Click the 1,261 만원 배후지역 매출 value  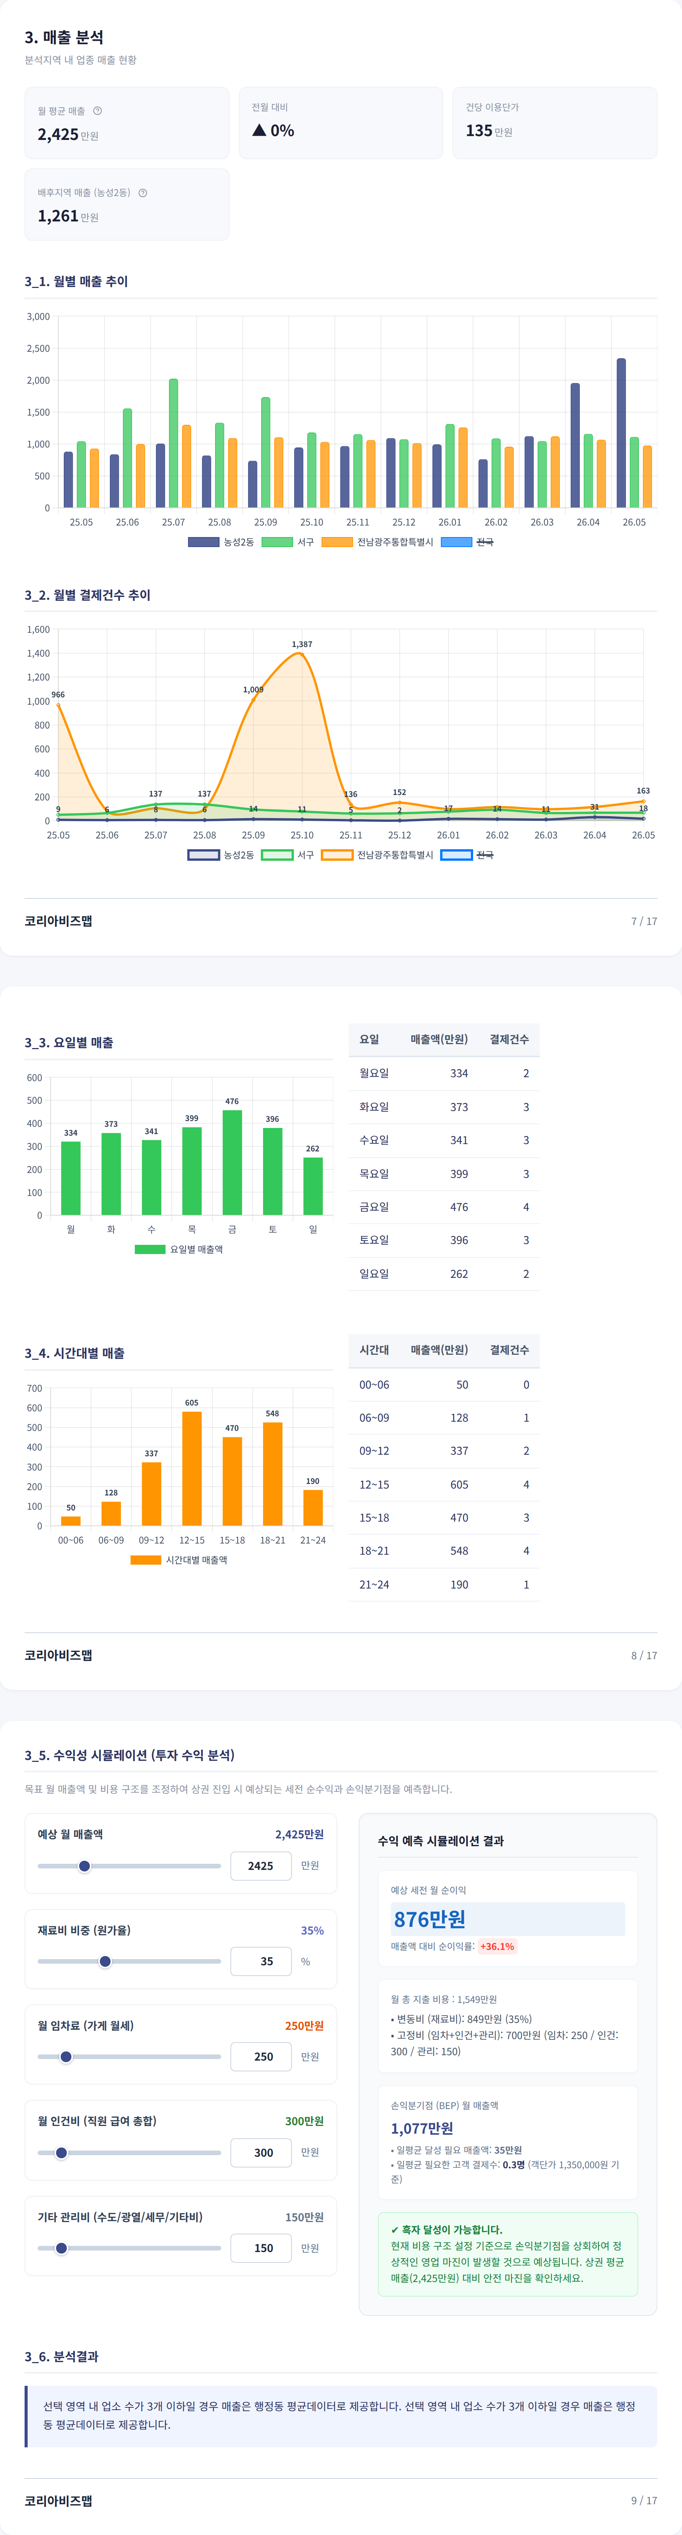[68, 216]
